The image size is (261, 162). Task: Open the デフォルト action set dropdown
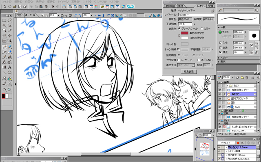pos(226,143)
